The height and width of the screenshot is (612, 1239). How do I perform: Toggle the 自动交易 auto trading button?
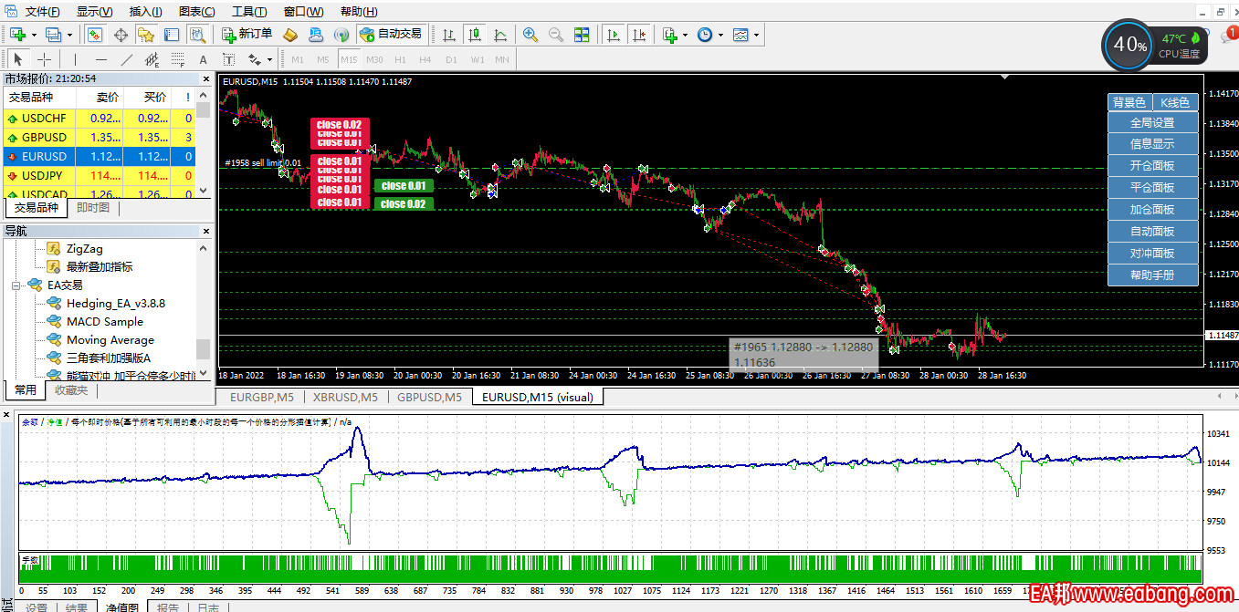coord(391,35)
